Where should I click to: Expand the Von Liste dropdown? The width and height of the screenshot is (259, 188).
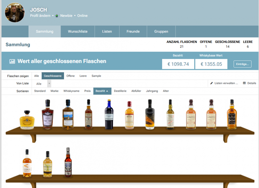click(49, 84)
